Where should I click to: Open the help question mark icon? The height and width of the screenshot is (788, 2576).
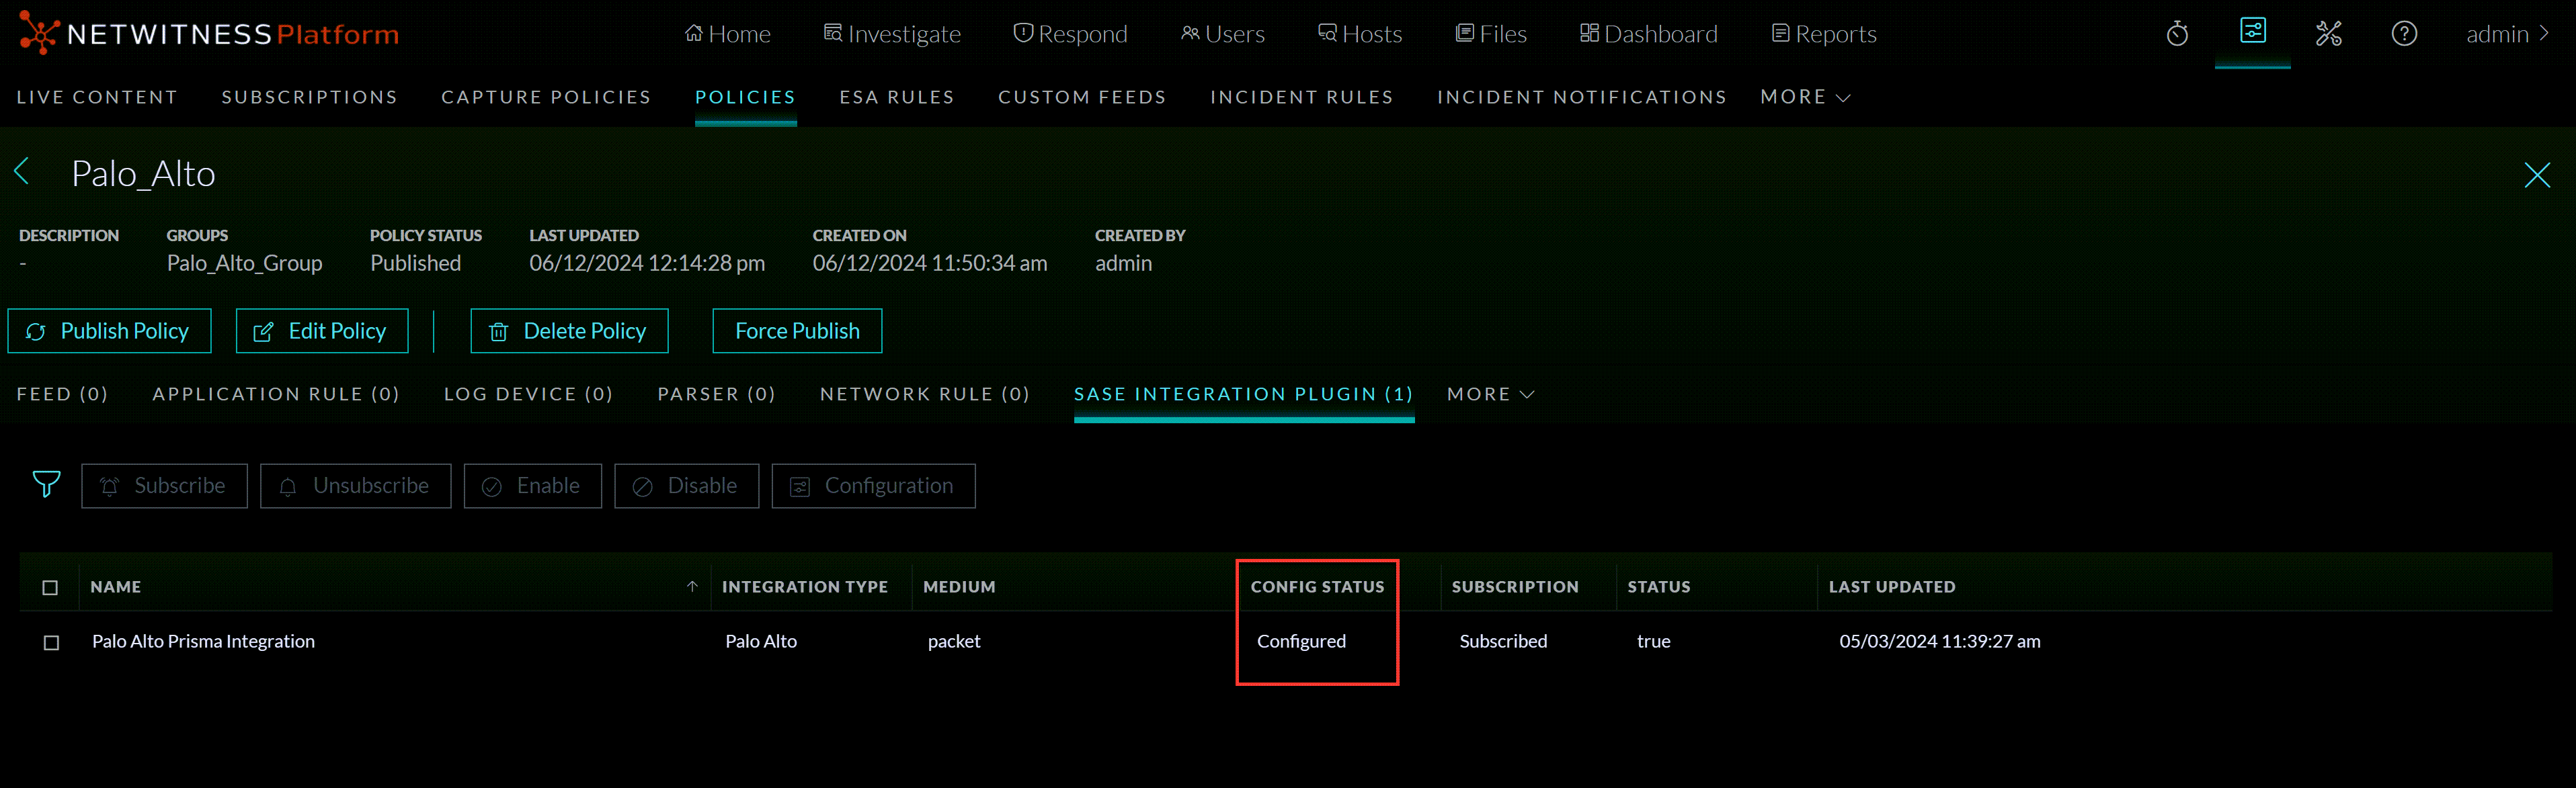coord(2404,35)
